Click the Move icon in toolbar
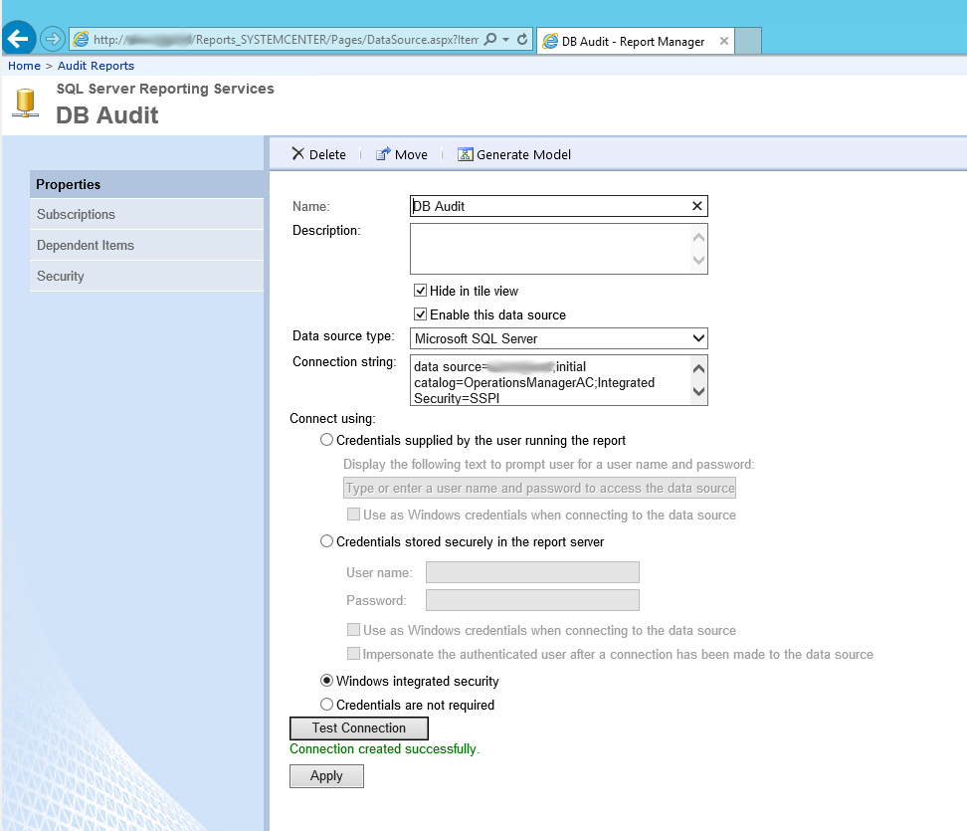The width and height of the screenshot is (967, 831). 383,153
